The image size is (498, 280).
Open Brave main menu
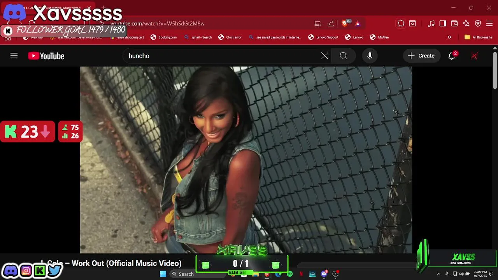pos(489,23)
